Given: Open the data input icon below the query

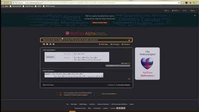Looking at the screenshot, I should click(x=50, y=44).
